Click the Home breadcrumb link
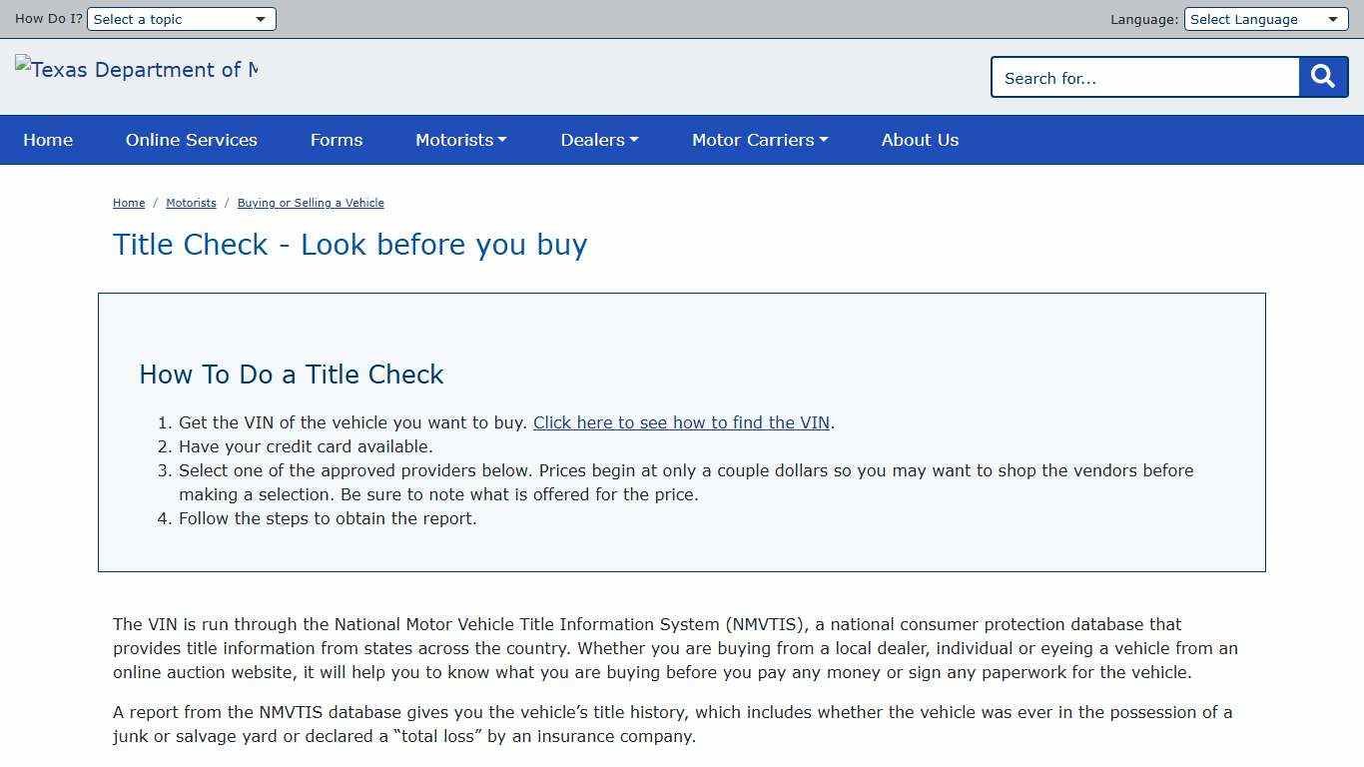Viewport: 1364px width, 767px height. (129, 203)
